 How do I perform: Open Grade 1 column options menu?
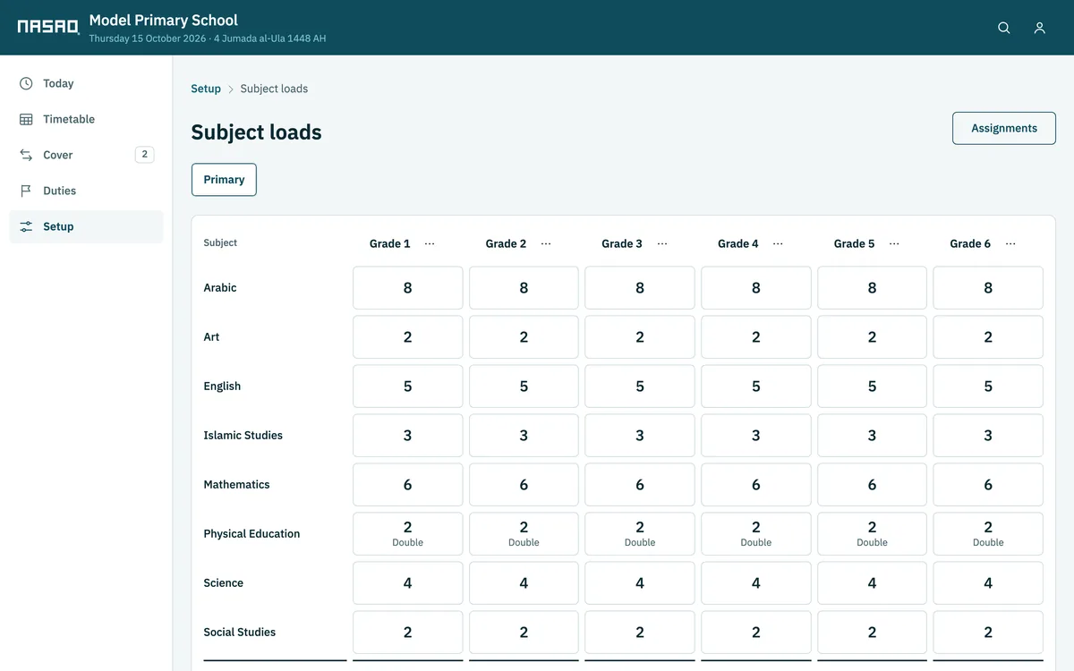coord(430,243)
